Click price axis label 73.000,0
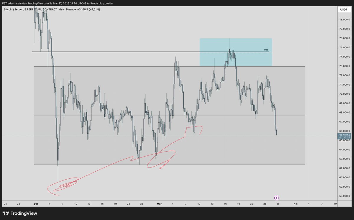 [x=345, y=66]
